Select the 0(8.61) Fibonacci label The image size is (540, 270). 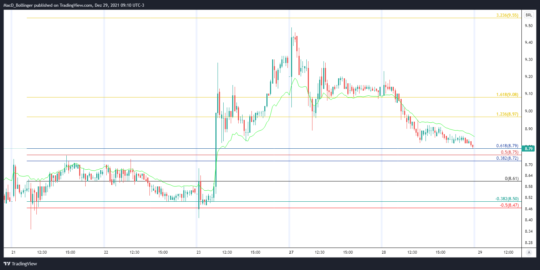(511, 178)
